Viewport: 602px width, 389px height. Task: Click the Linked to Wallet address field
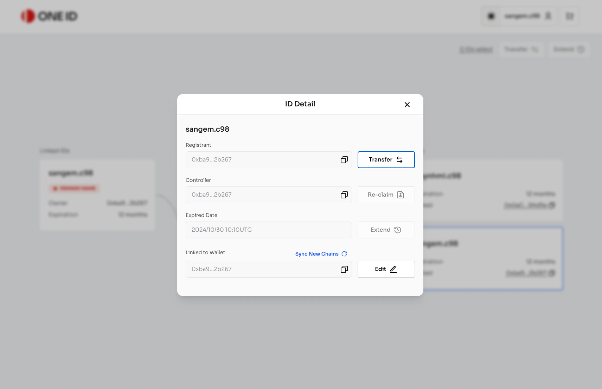[x=269, y=269]
